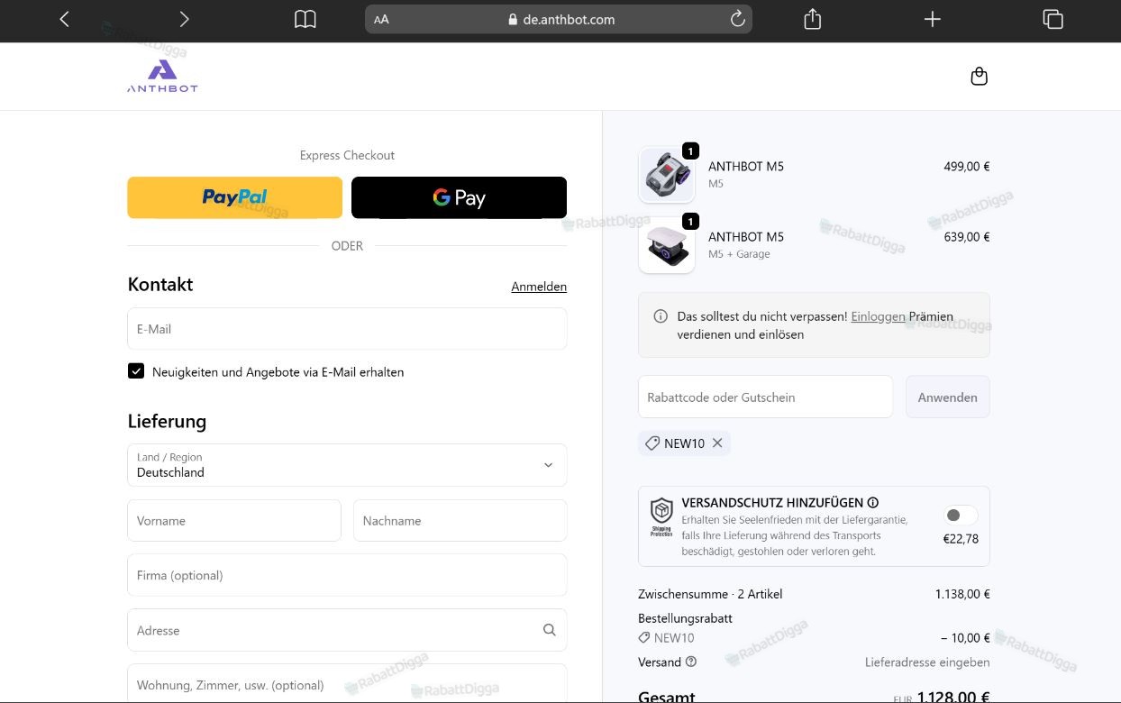Image resolution: width=1121 pixels, height=703 pixels.
Task: Tap the browser share icon
Action: click(x=813, y=19)
